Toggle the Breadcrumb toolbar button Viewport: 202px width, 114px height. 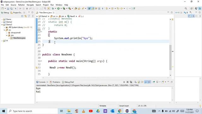coord(89,9)
